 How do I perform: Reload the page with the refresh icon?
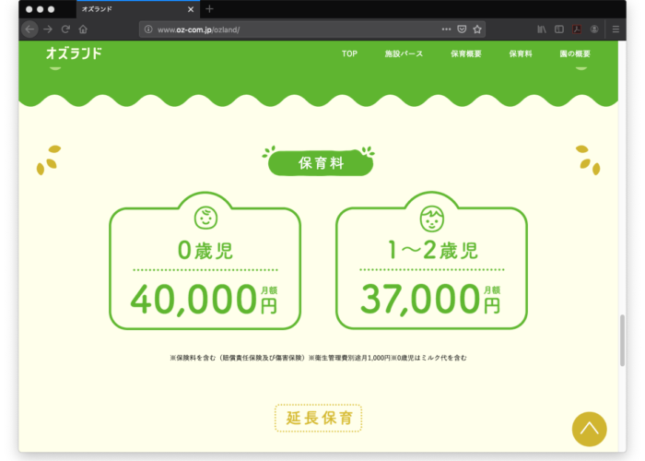(x=65, y=30)
